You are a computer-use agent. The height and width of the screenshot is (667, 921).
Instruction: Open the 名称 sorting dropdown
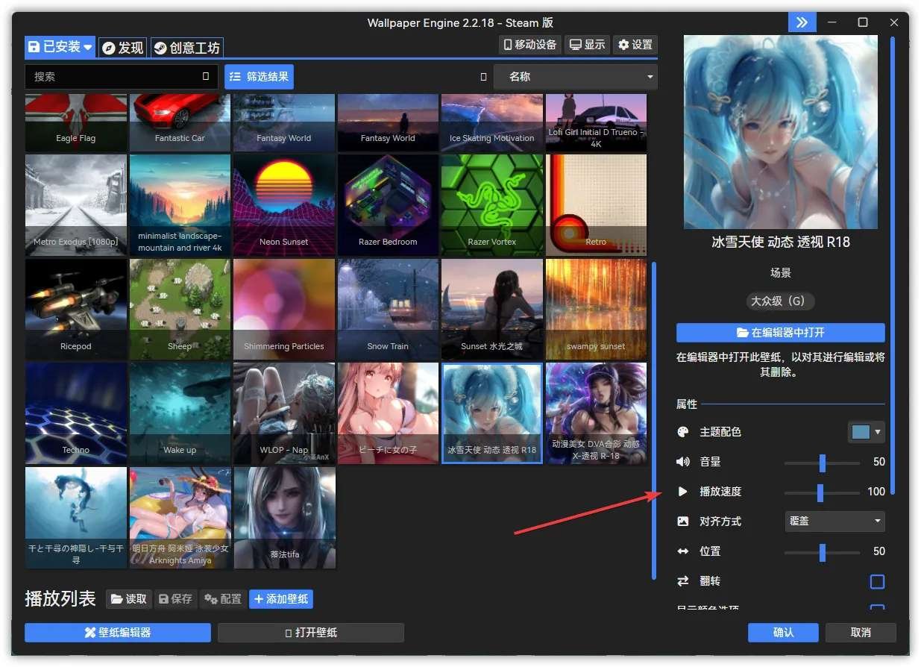[574, 76]
